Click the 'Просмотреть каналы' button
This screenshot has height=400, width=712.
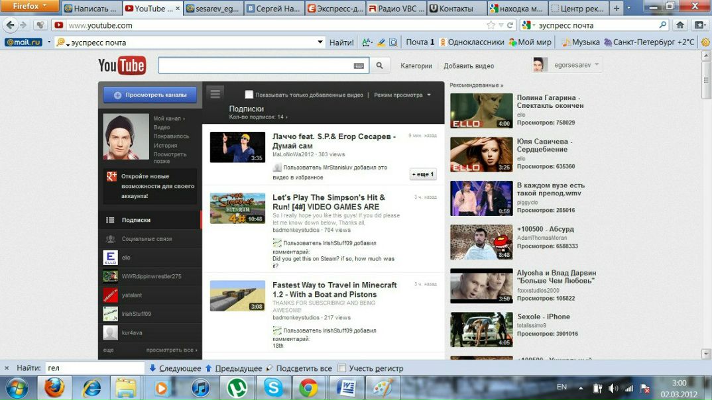pyautogui.click(x=150, y=95)
